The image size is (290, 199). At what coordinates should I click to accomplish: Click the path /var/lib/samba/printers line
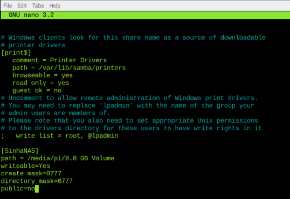click(69, 68)
